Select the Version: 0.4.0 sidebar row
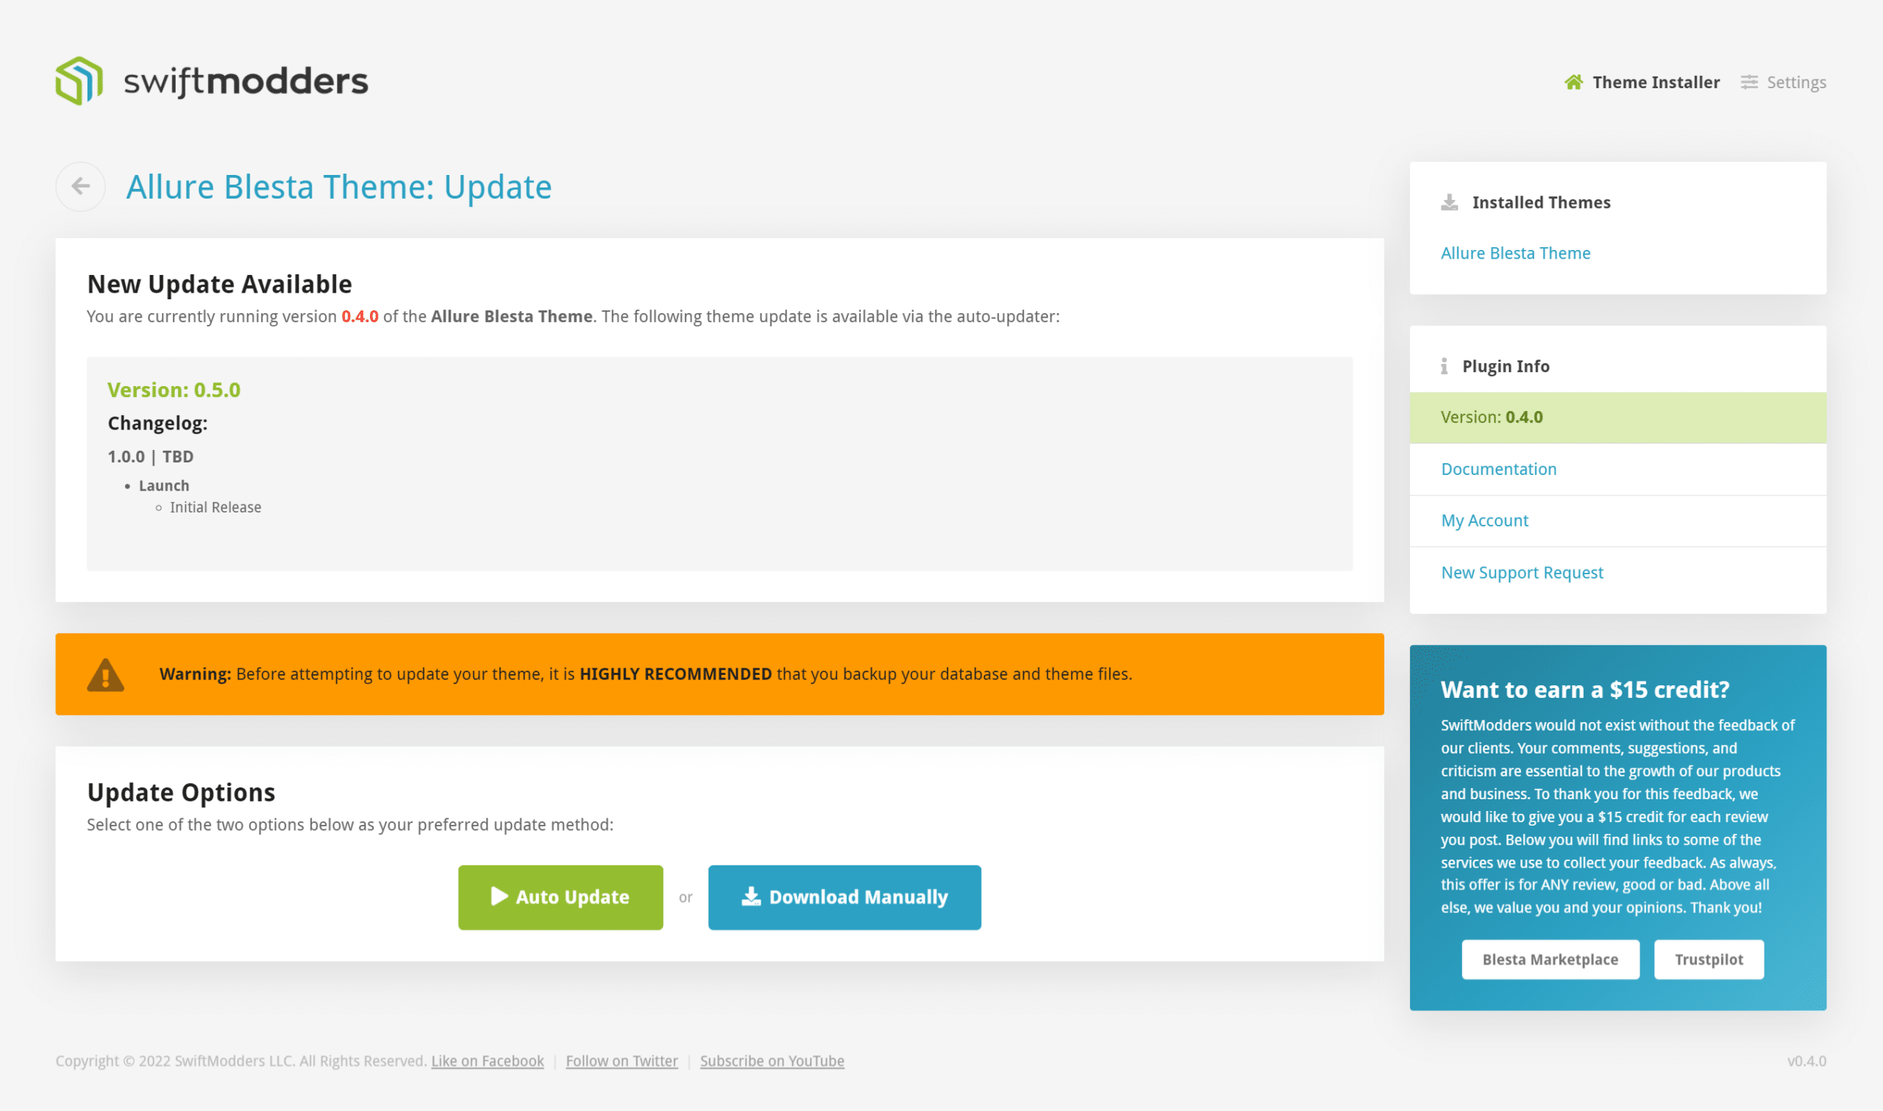1883x1111 pixels. point(1617,418)
